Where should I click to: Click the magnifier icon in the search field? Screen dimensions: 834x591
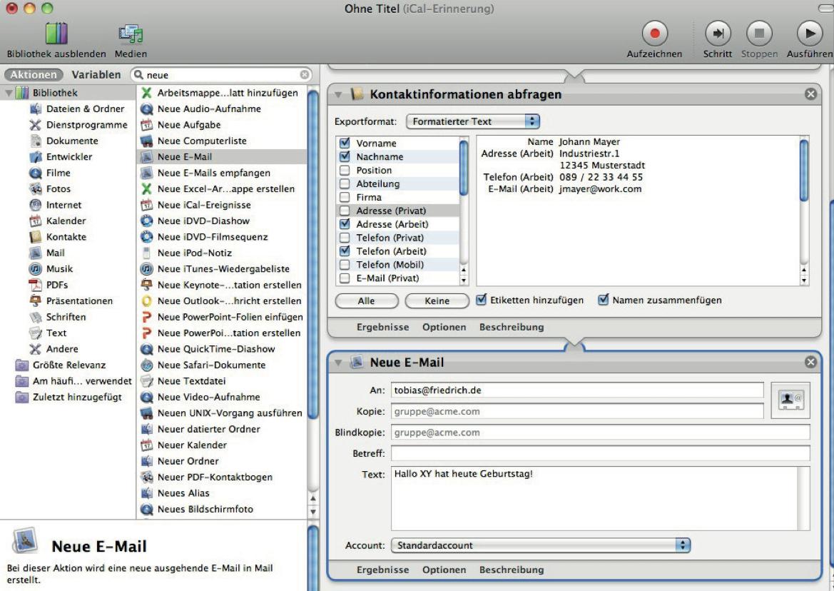pyautogui.click(x=139, y=75)
